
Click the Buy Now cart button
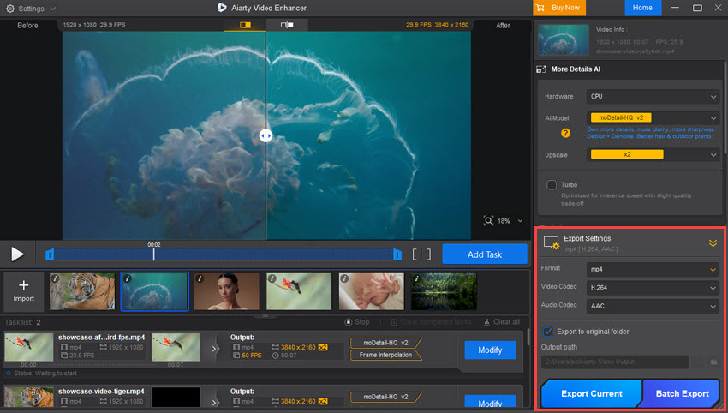click(559, 8)
